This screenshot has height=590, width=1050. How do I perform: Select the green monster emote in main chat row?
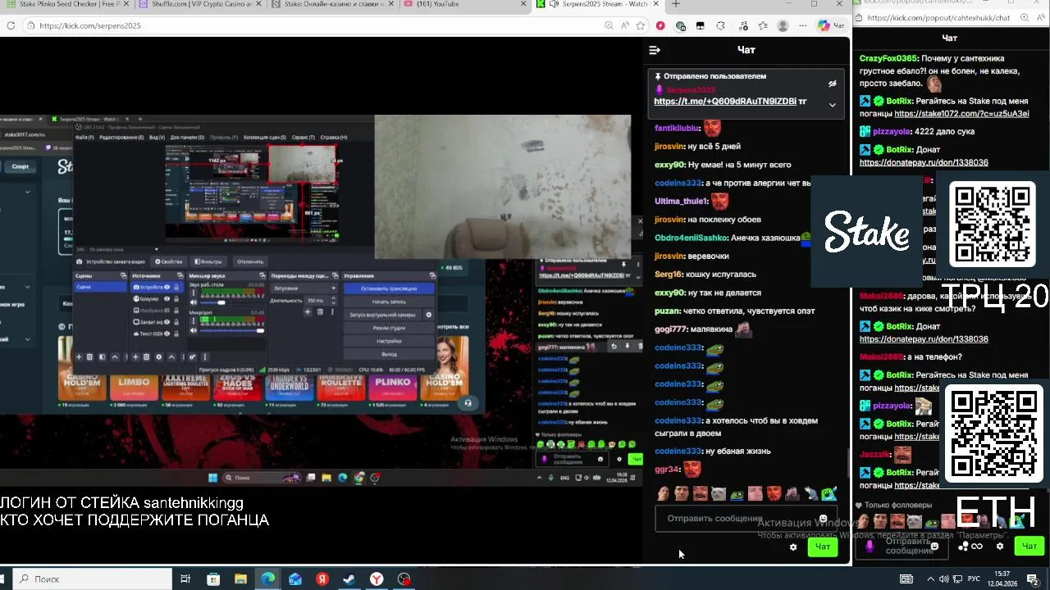coord(829,493)
